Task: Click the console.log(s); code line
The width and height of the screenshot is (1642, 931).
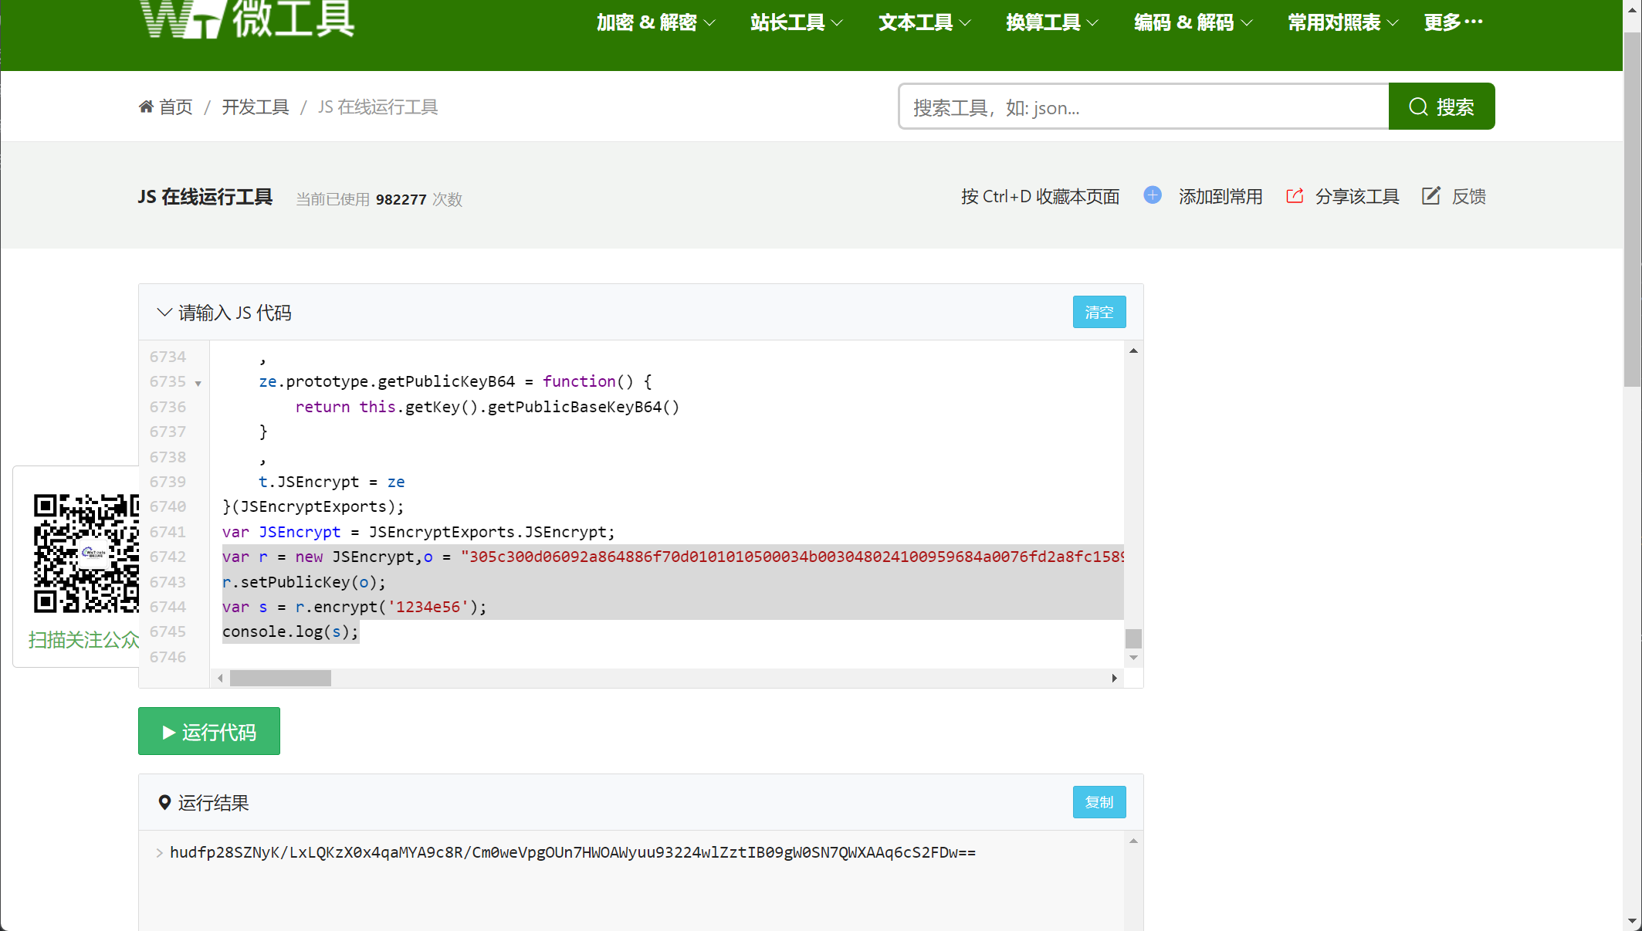Action: (290, 631)
